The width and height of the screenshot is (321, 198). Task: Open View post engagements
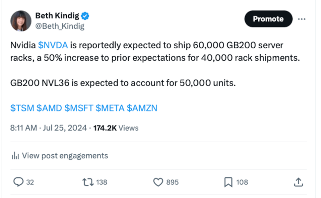click(x=65, y=156)
